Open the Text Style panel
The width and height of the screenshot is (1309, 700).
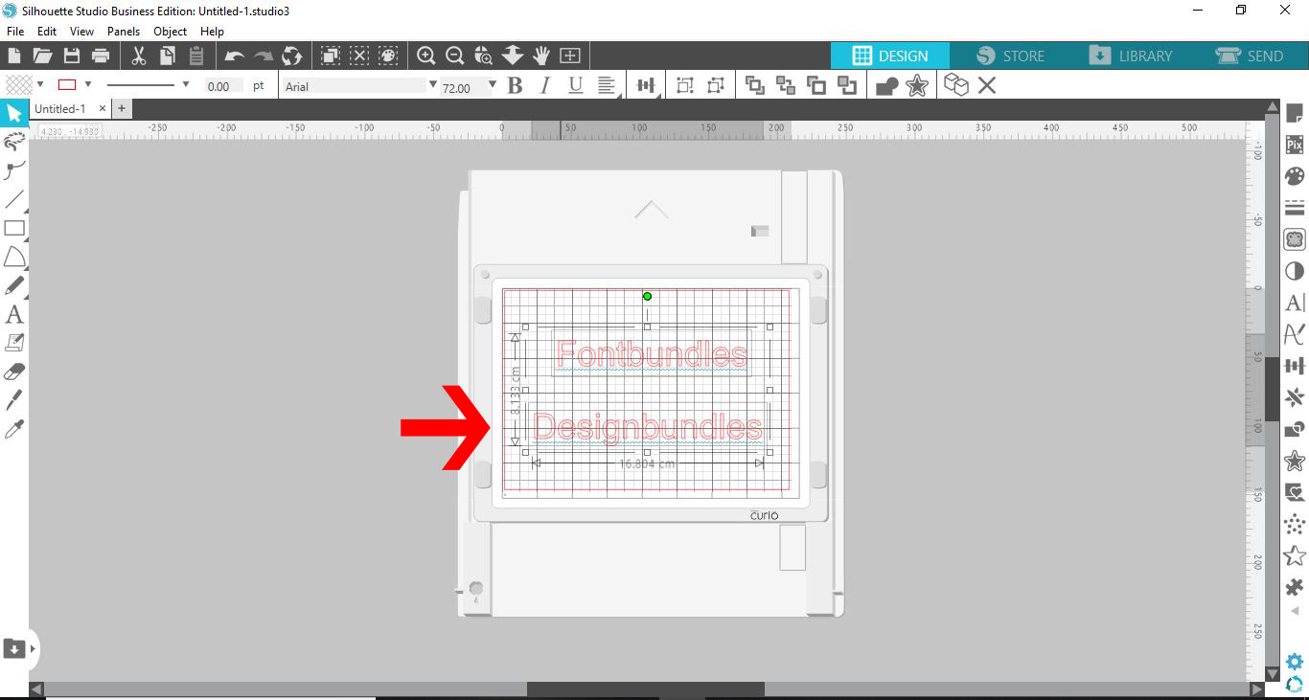point(1295,303)
